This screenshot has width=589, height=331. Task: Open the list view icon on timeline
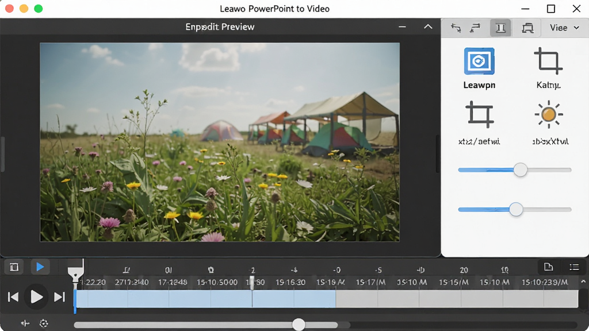point(574,267)
